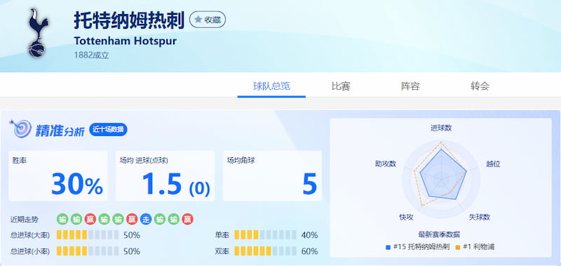Viewport: 561px width, 266px height.
Task: Click the star icon in the 收藏 button
Action: click(198, 20)
